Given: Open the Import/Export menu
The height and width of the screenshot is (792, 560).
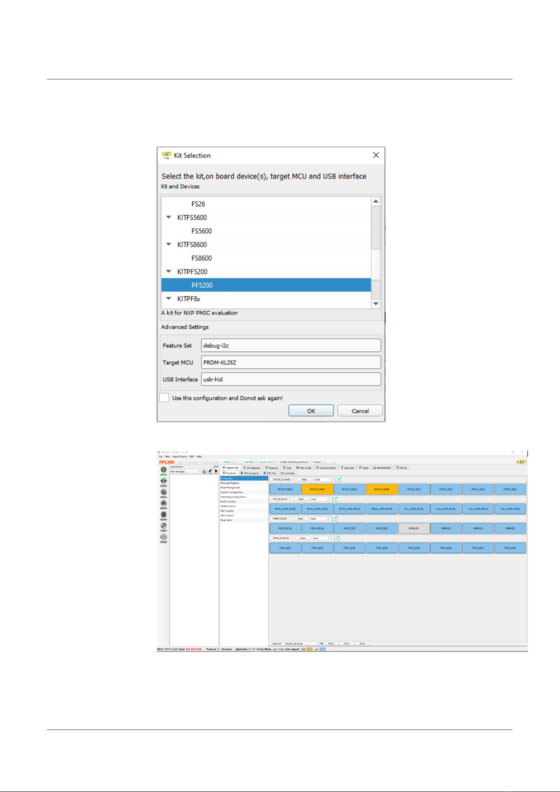Looking at the screenshot, I should tap(179, 456).
